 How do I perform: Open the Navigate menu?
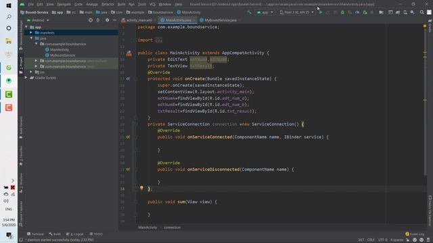pos(64,5)
